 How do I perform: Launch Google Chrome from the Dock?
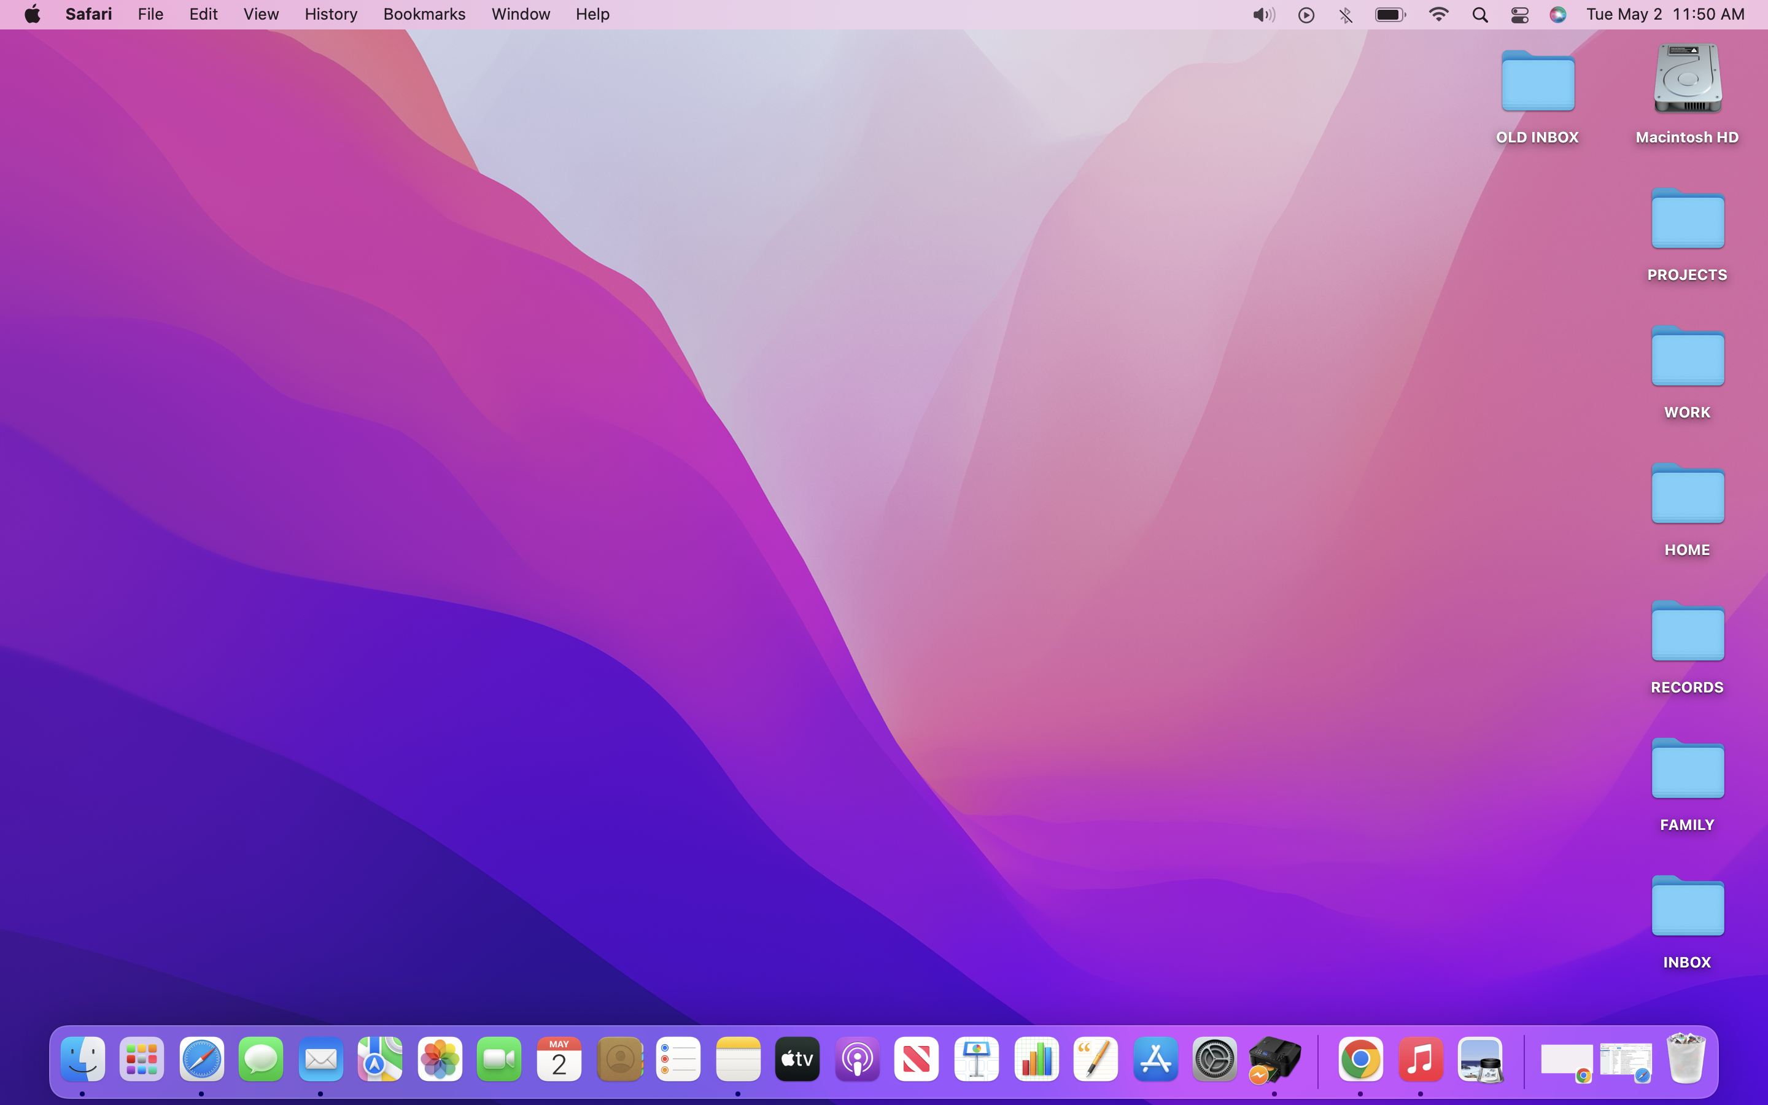pos(1360,1059)
